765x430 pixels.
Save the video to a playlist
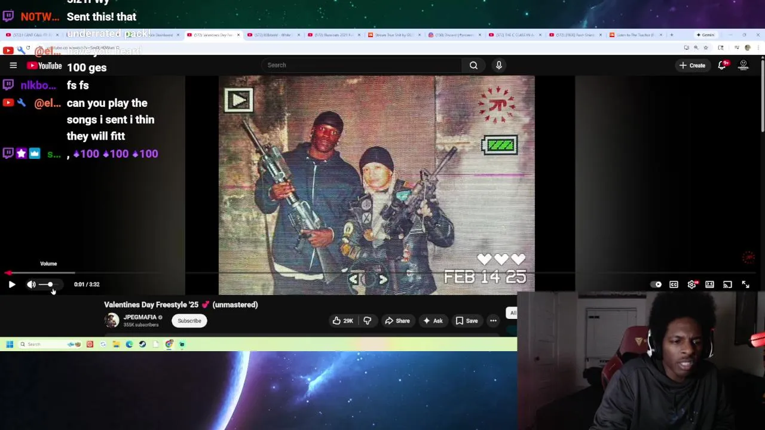click(x=467, y=321)
